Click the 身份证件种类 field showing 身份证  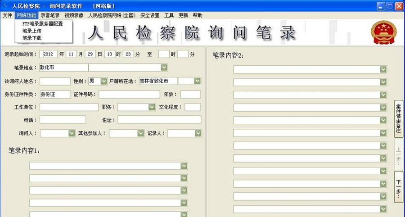55,95
